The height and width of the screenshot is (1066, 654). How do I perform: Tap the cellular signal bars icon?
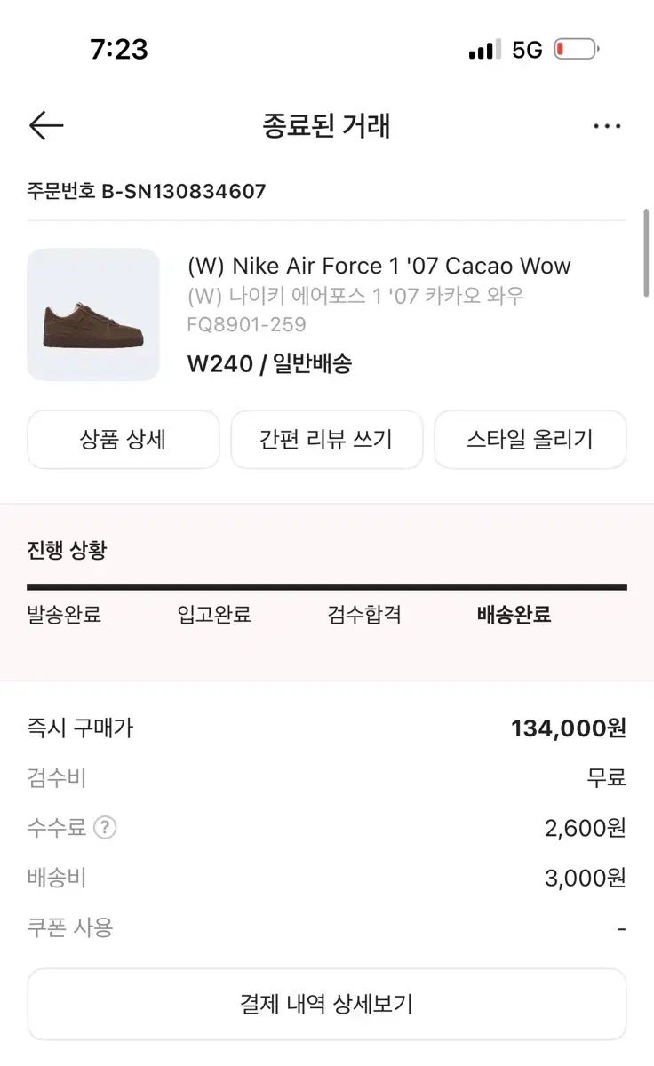(x=484, y=51)
